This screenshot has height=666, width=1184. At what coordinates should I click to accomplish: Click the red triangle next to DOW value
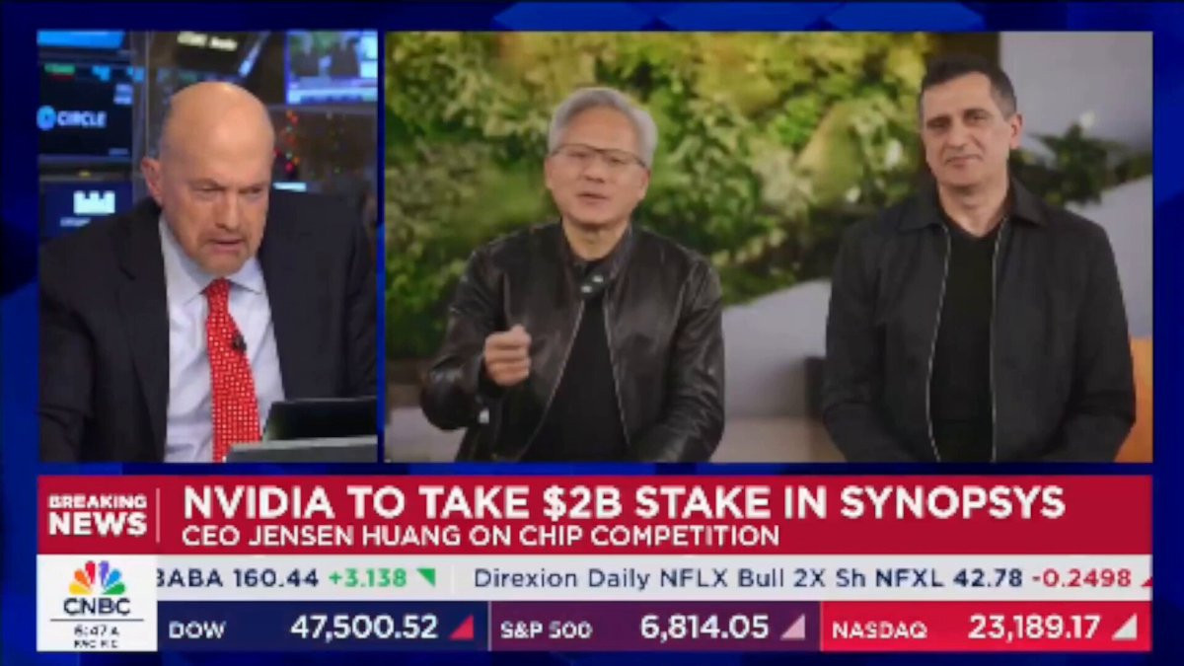462,628
